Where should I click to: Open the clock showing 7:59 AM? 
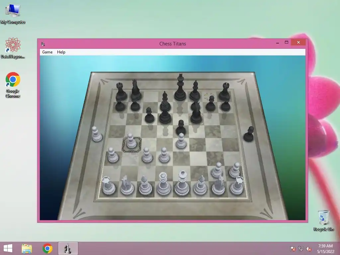pyautogui.click(x=325, y=249)
